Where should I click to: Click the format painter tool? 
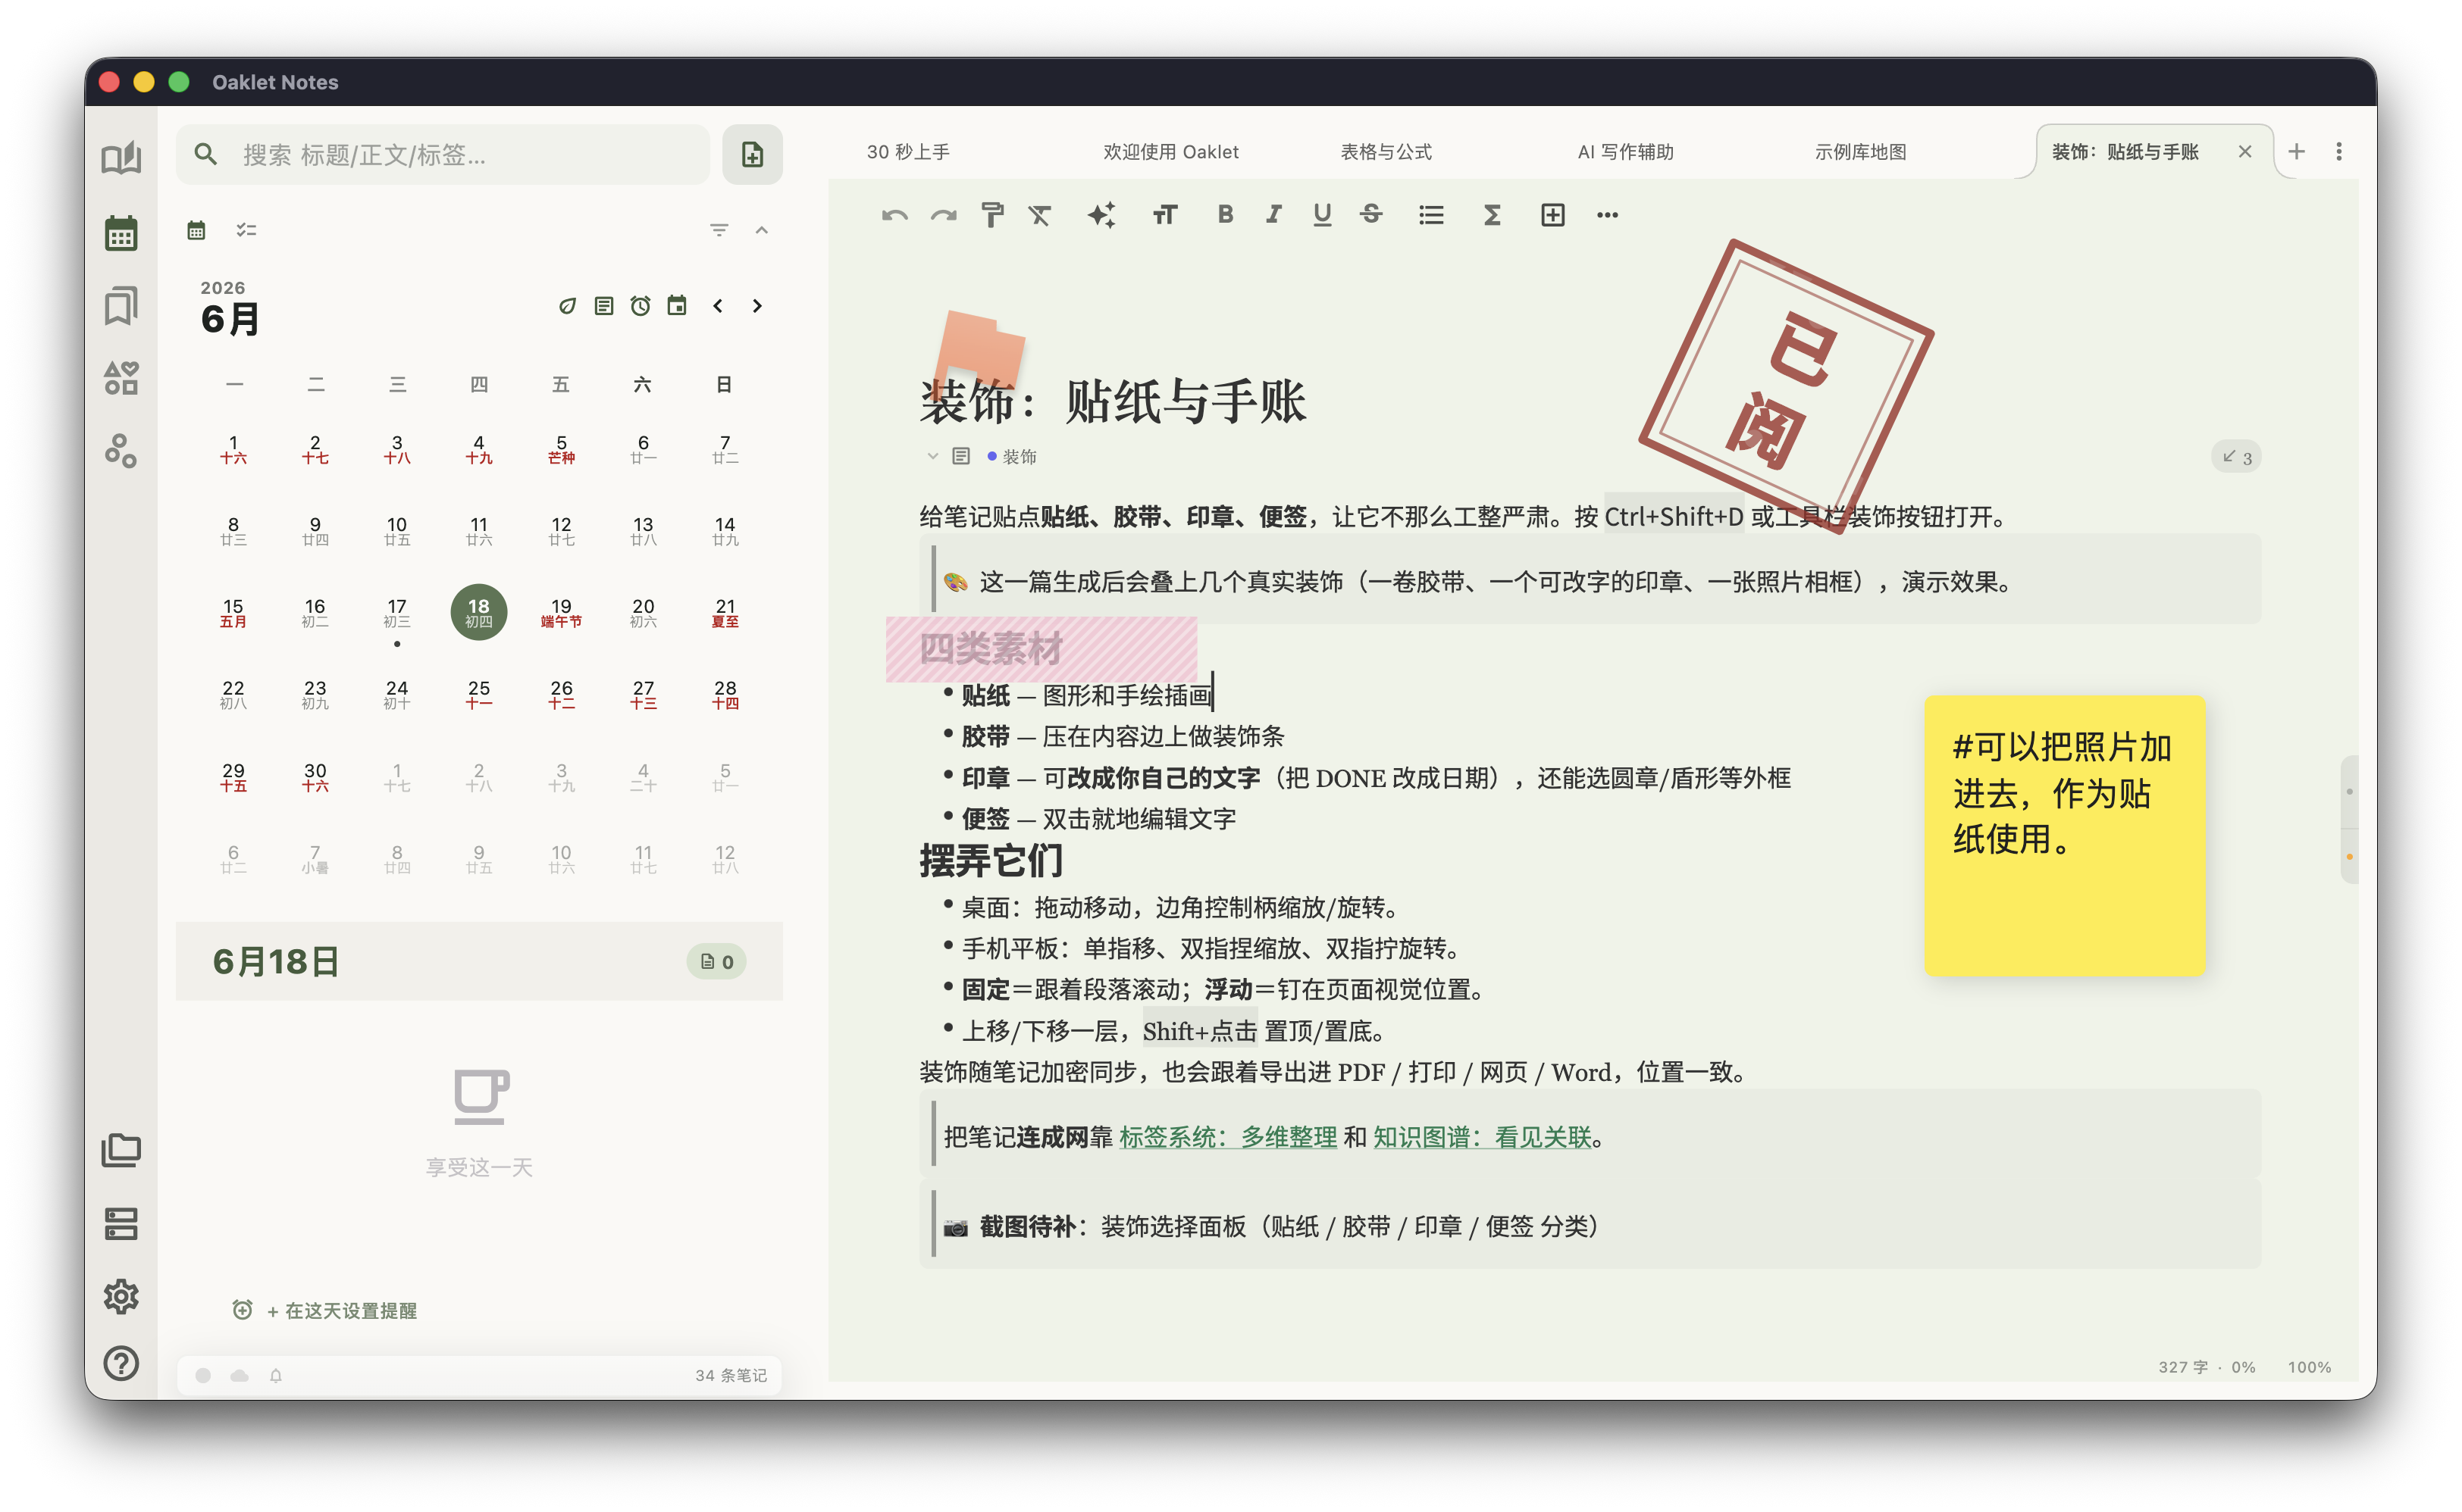pos(991,215)
